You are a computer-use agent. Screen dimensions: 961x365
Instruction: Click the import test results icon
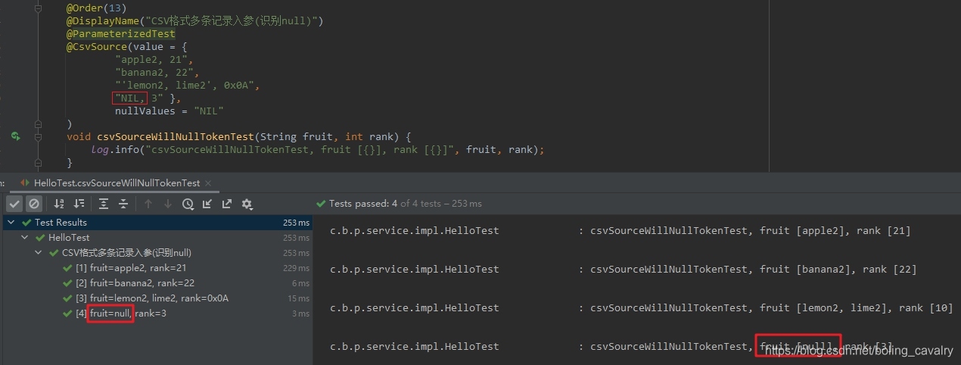[207, 204]
